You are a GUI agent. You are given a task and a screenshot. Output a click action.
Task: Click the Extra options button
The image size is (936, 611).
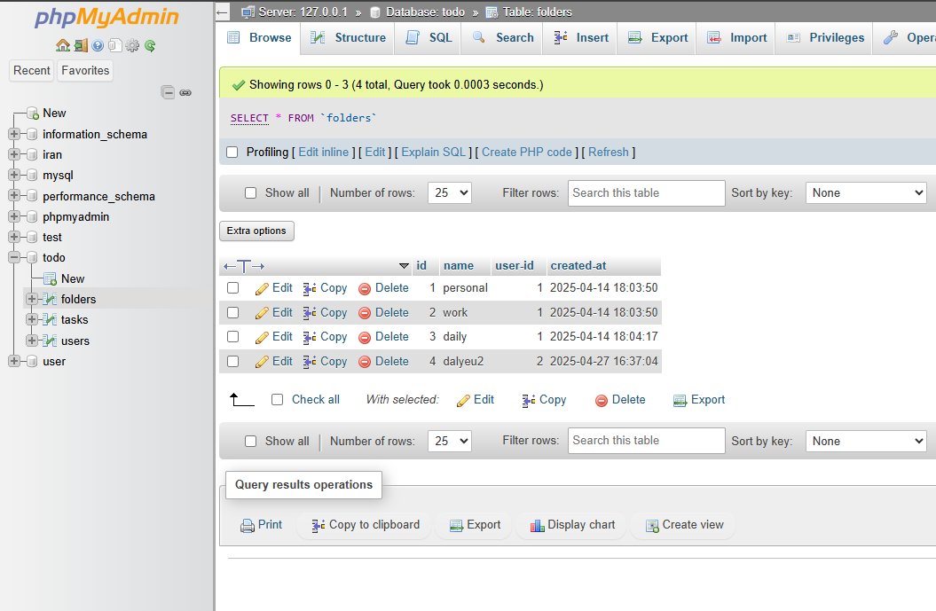256,231
